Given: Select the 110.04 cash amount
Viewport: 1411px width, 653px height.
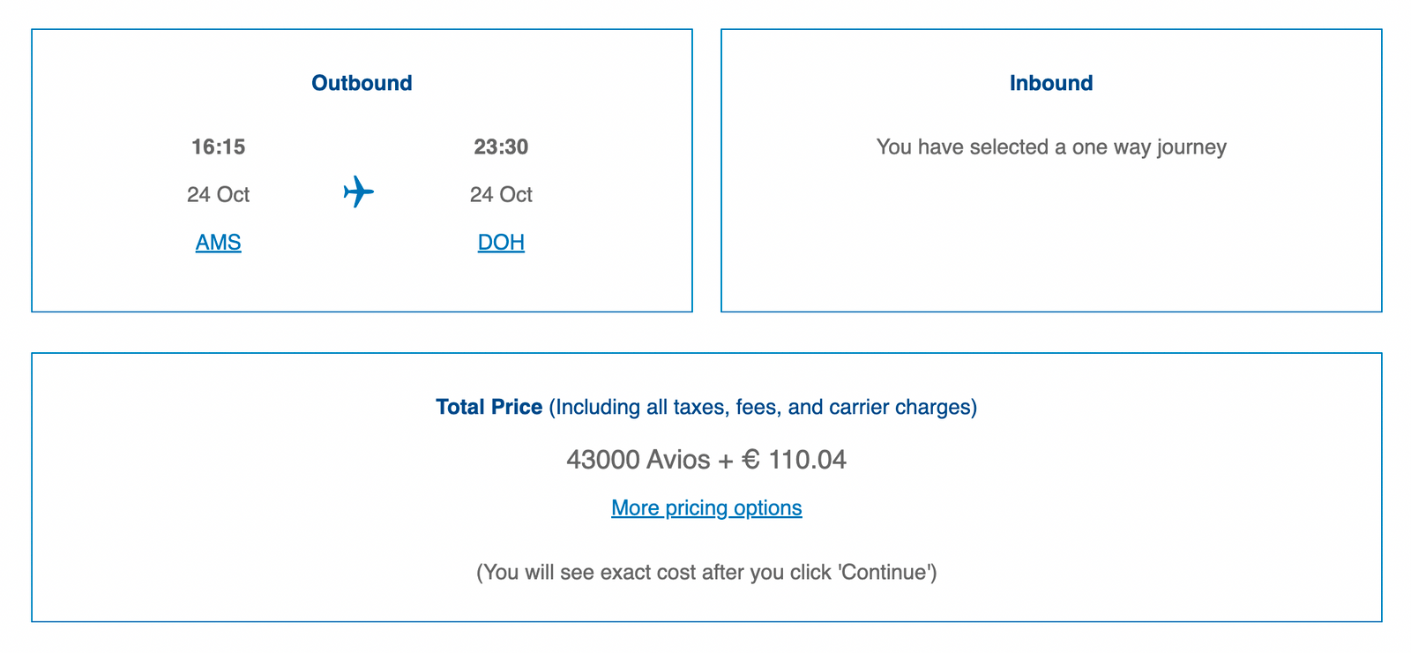Looking at the screenshot, I should pos(807,460).
